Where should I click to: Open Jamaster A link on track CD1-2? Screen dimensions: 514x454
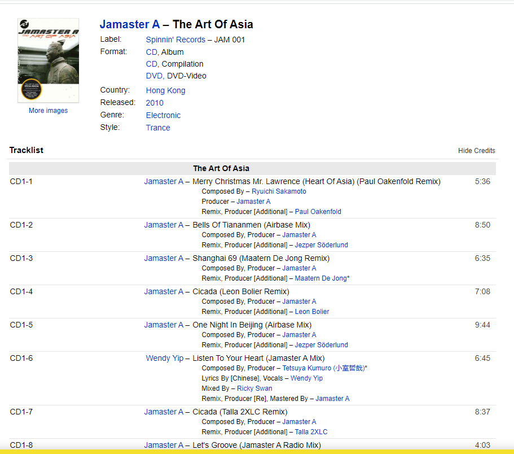click(164, 225)
